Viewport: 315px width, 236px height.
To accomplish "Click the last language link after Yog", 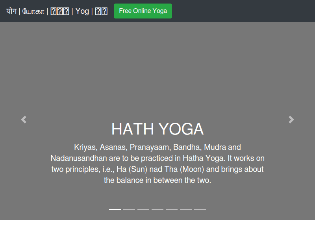I will (x=102, y=11).
